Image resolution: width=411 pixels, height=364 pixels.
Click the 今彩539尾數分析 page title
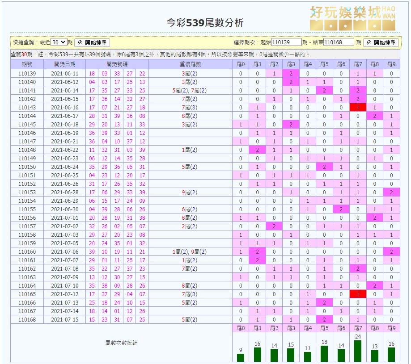click(x=205, y=23)
